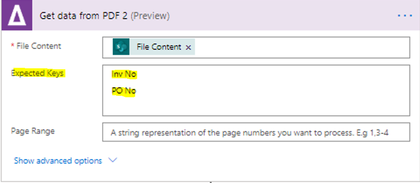Screen dimensions: 420x183
Task: Open the three-dots action menu
Action: [x=405, y=16]
